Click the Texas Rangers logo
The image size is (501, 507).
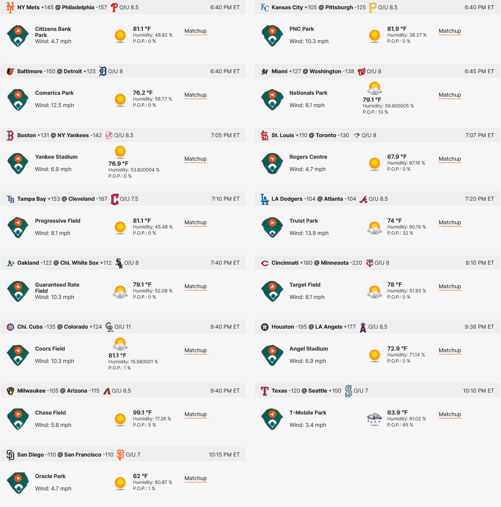[x=264, y=391]
